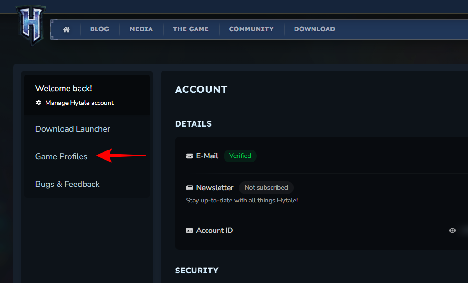Go to the home page icon
Viewport: 468px width, 283px height.
click(66, 29)
